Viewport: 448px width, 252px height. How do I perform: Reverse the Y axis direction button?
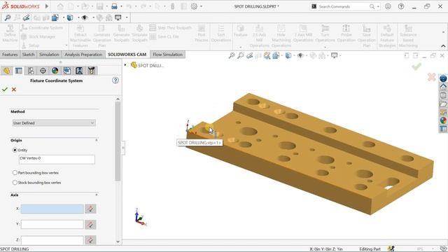[x=90, y=225]
